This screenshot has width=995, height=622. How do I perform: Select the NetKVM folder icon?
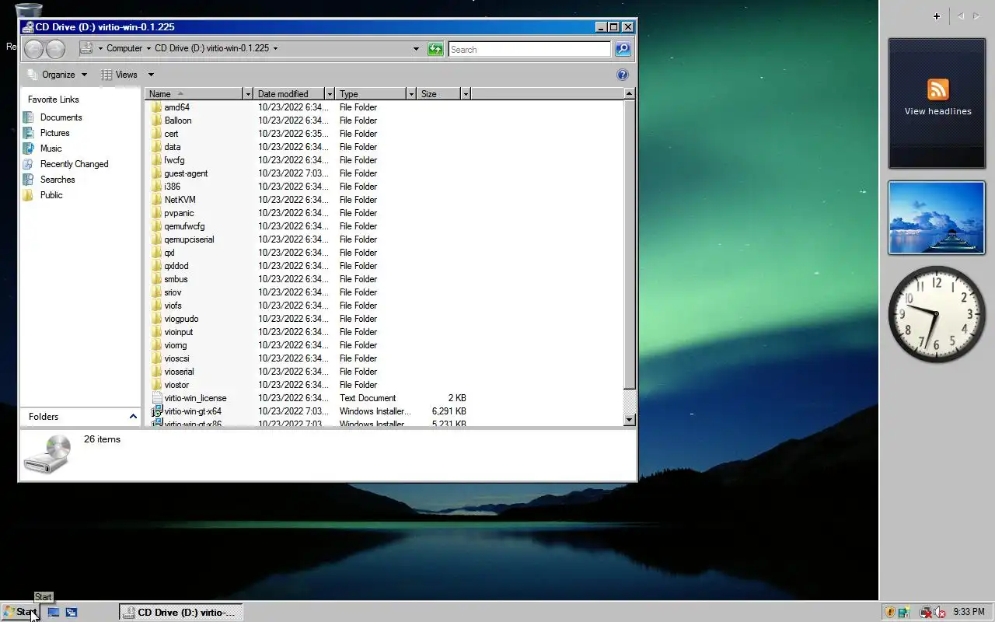(156, 200)
